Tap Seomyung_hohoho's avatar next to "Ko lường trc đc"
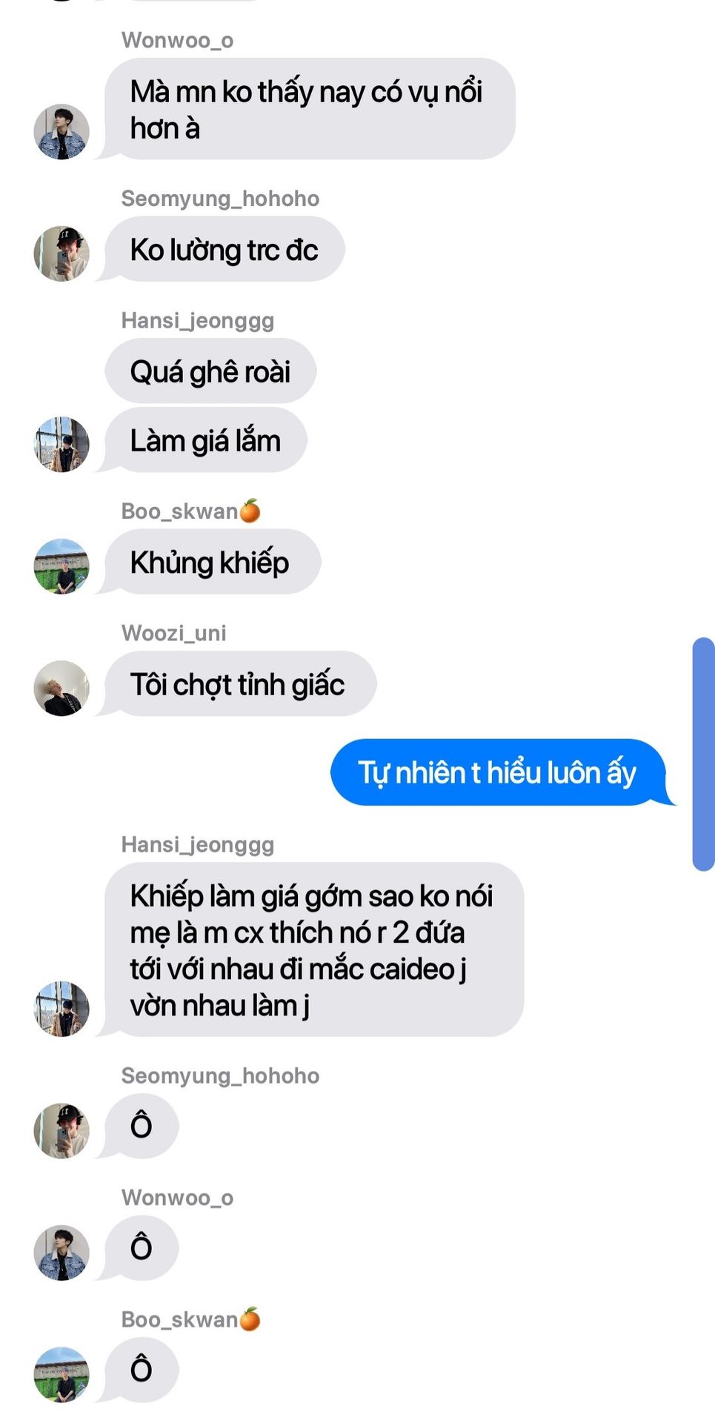This screenshot has width=715, height=1423. point(61,253)
